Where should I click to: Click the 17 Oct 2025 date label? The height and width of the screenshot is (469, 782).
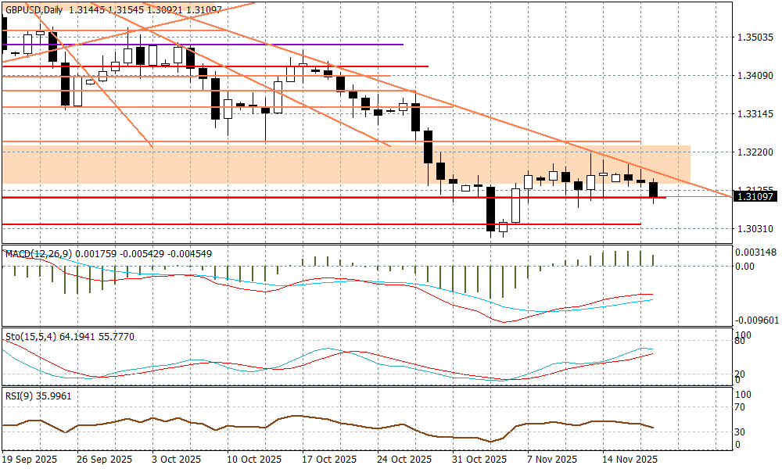pos(328,459)
